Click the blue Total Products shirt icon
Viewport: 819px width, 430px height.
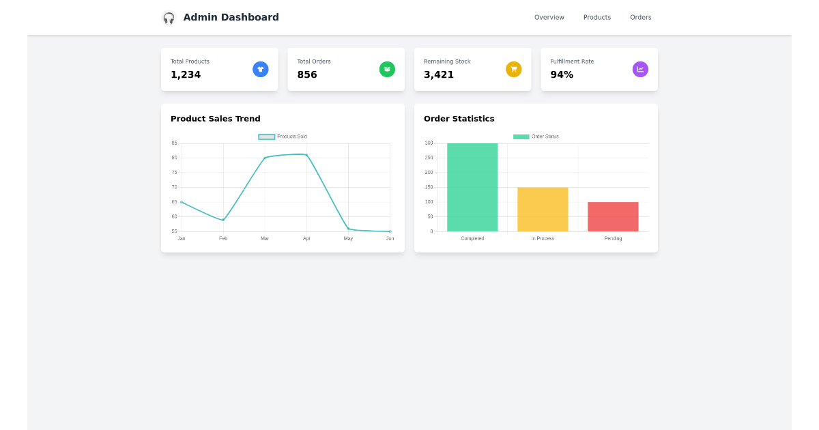click(261, 69)
